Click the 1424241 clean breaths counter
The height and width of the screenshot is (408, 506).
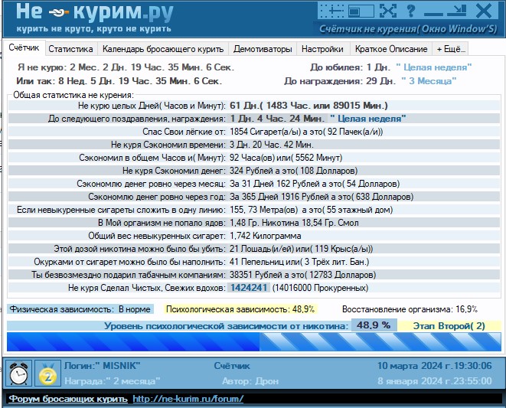[250, 288]
